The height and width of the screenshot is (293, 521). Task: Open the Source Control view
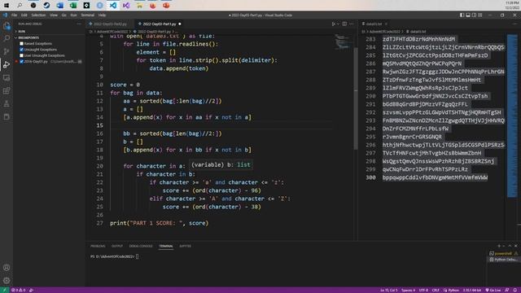pyautogui.click(x=7, y=51)
